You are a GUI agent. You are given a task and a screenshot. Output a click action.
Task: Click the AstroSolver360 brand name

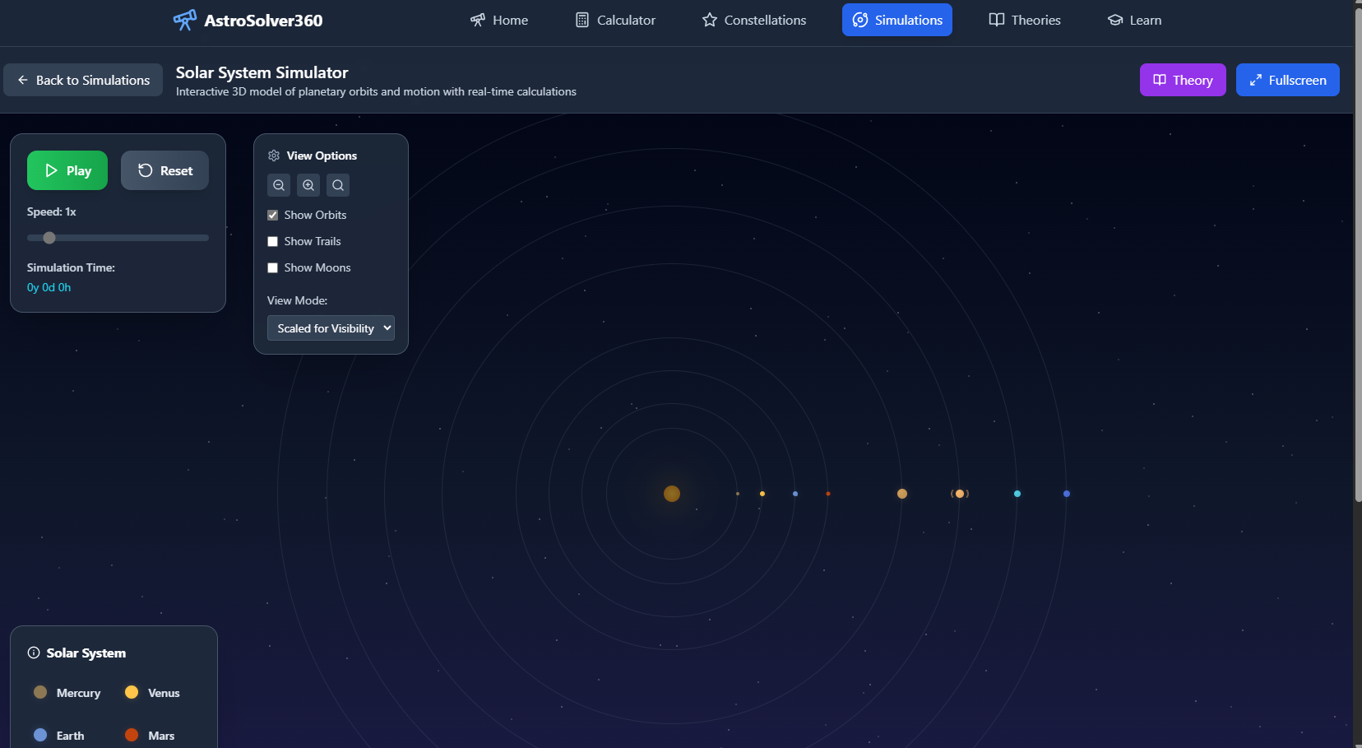point(263,21)
